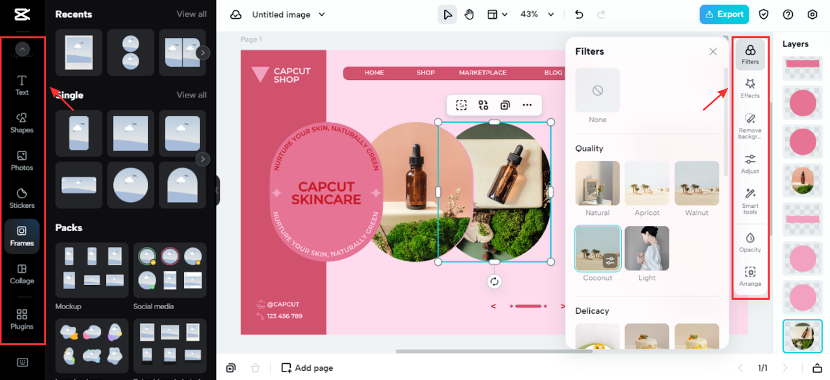Open more options in floating toolbar
The image size is (830, 380).
coord(527,105)
